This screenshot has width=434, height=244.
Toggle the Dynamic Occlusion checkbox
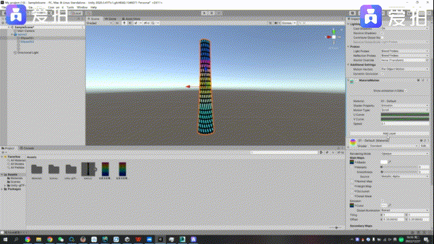[382, 74]
